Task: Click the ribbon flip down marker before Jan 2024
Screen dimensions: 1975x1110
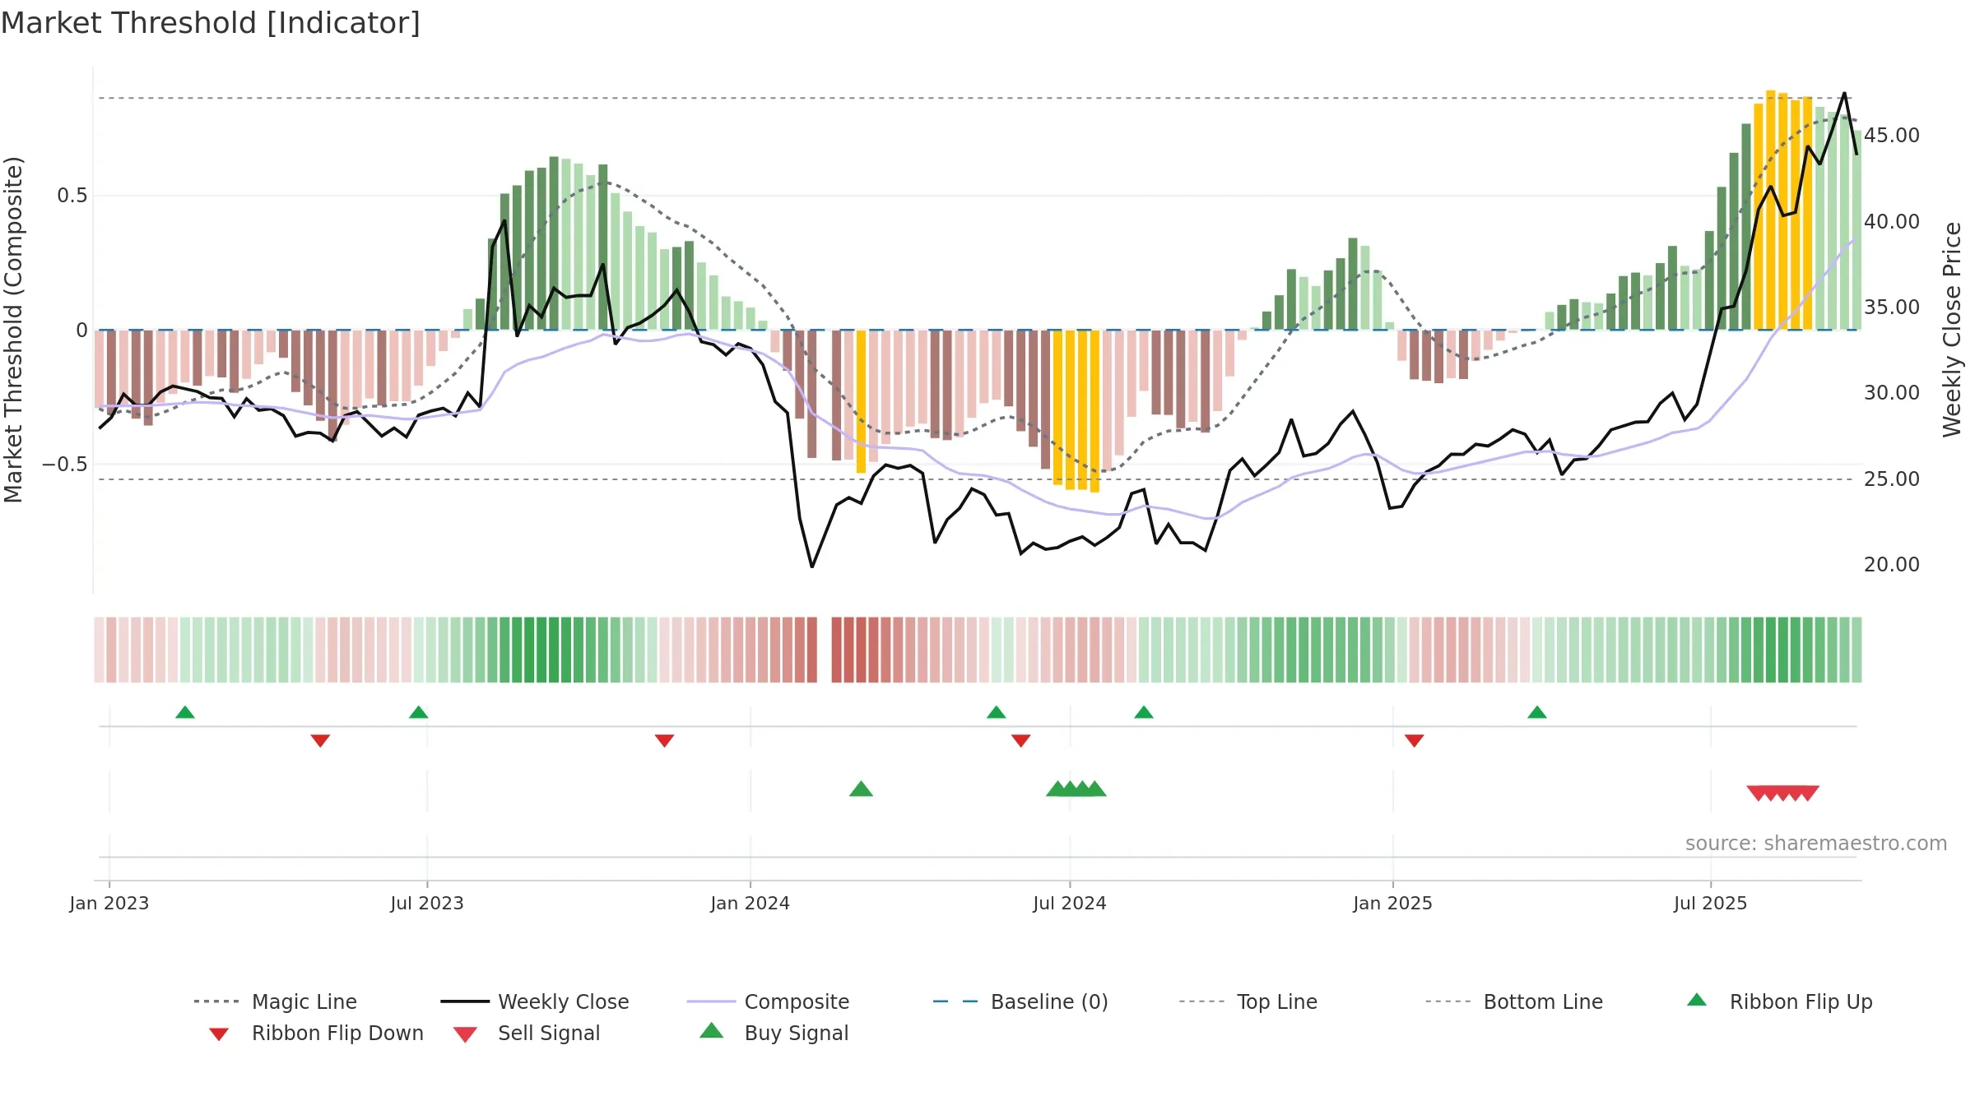Action: point(664,741)
